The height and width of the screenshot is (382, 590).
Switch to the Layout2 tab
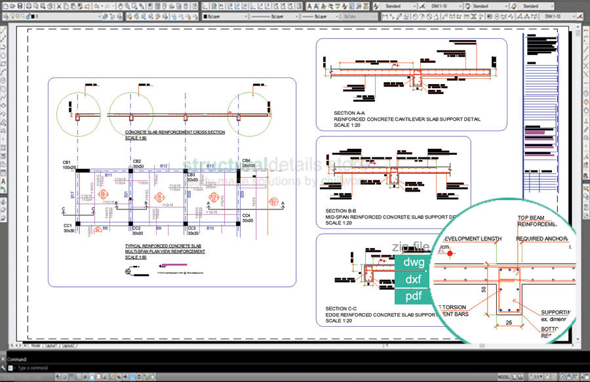click(x=68, y=345)
